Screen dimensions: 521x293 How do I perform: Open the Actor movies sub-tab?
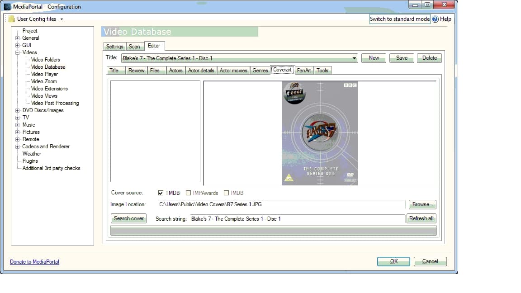[233, 71]
